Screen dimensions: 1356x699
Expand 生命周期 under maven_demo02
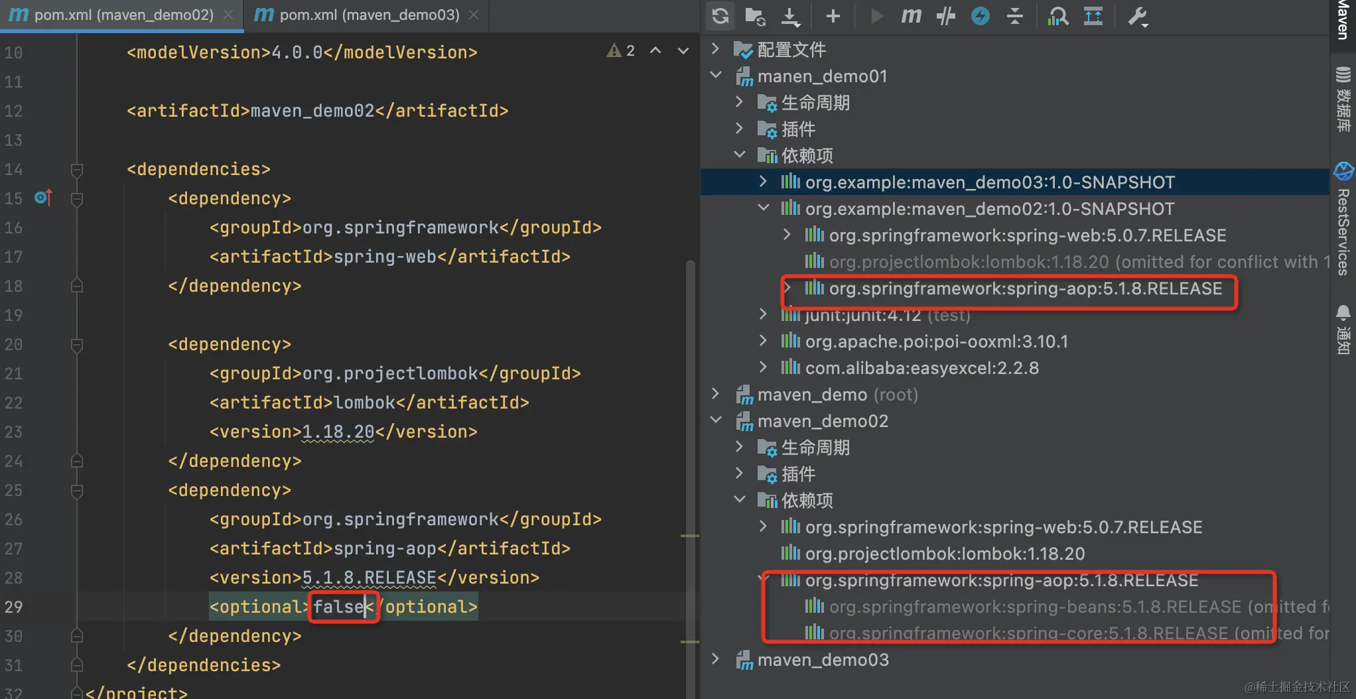[740, 446]
